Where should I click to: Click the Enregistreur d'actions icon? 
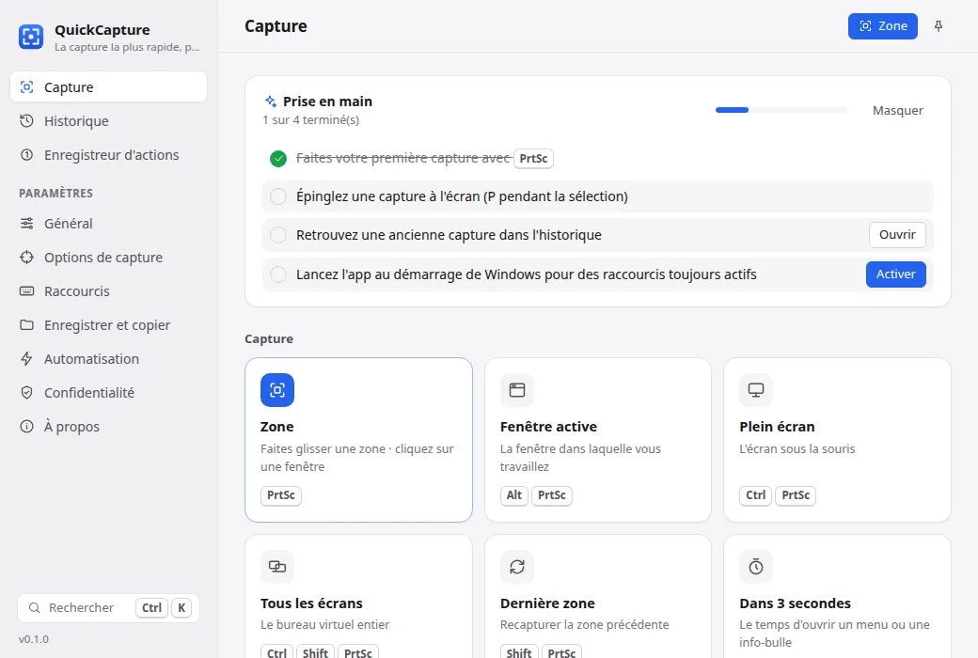coord(27,155)
